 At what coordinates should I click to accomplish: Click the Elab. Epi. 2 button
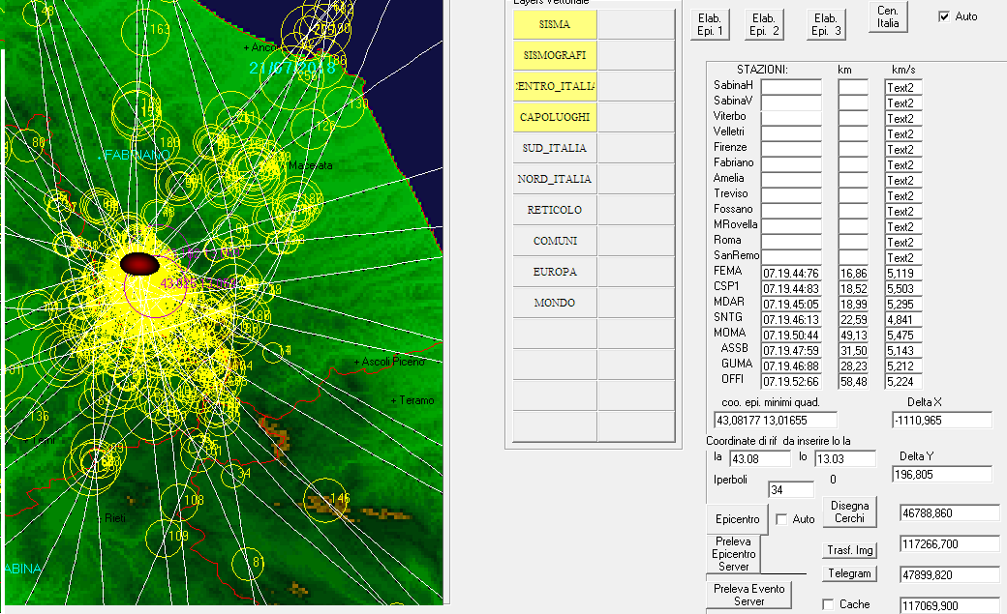[764, 24]
